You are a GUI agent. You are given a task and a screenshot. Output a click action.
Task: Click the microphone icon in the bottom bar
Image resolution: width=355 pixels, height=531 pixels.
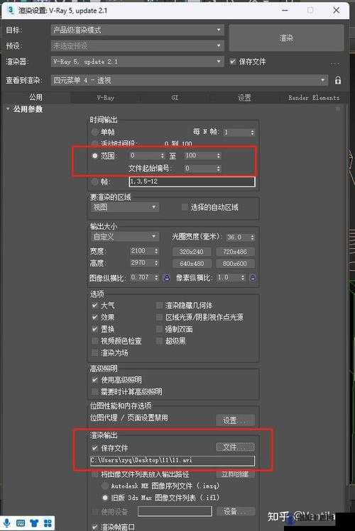click(x=7, y=523)
